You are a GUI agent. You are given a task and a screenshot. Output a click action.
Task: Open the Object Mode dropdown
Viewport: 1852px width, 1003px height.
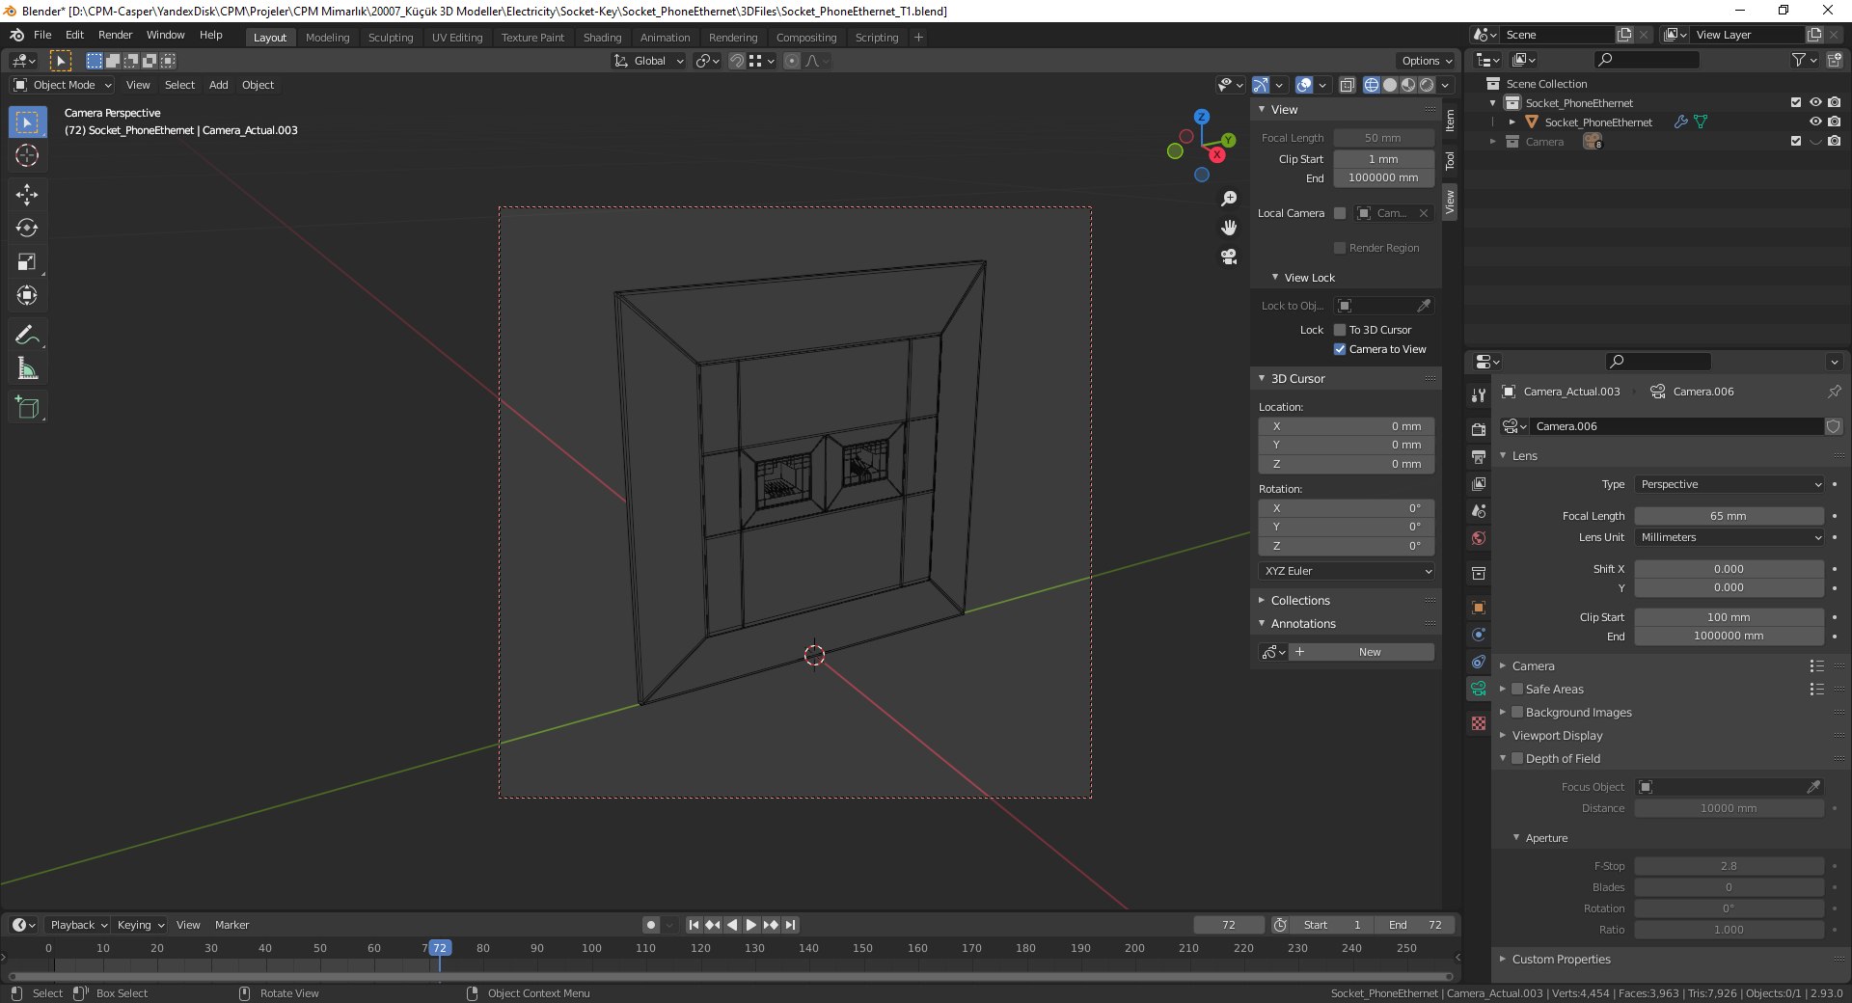click(63, 85)
